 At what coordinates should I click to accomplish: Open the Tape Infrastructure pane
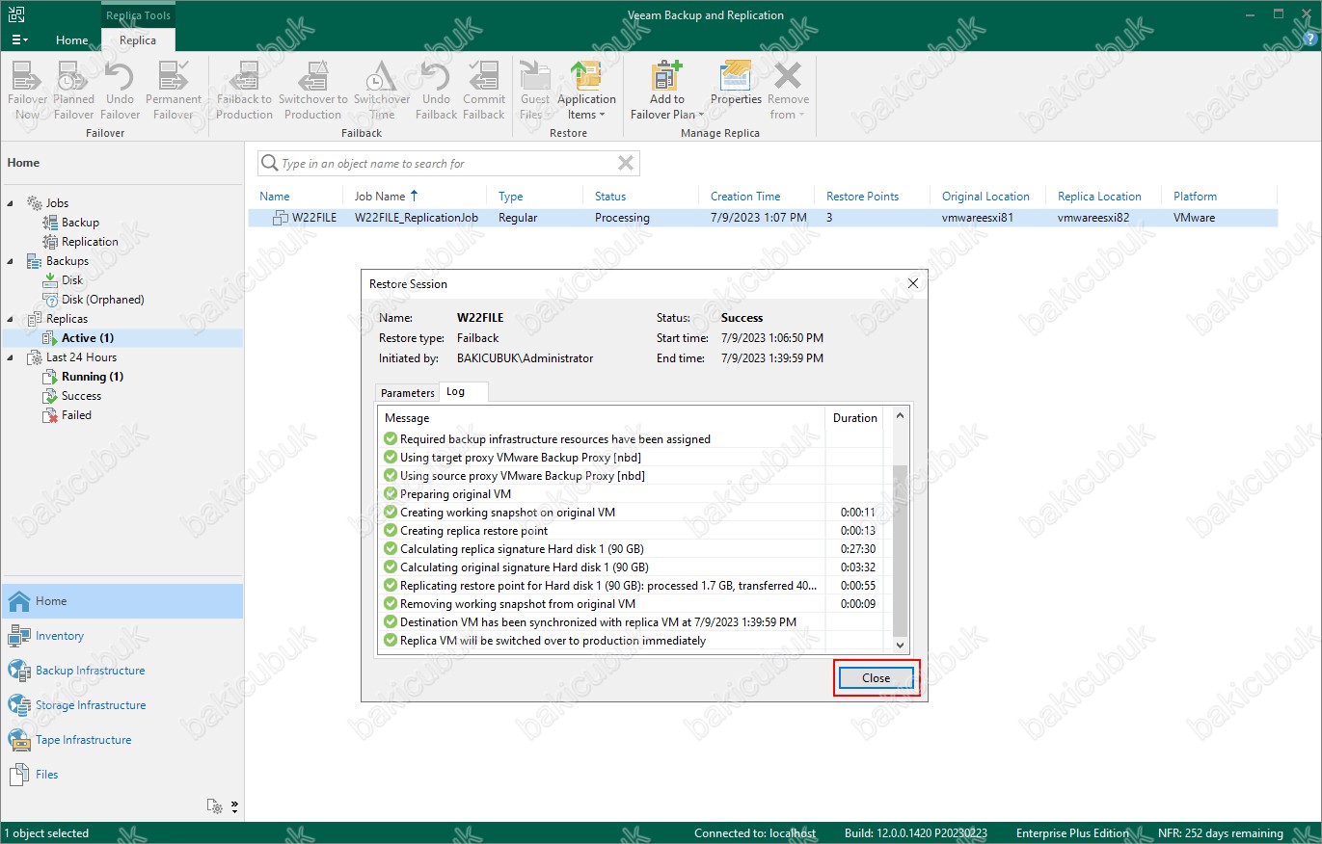[x=122, y=740]
